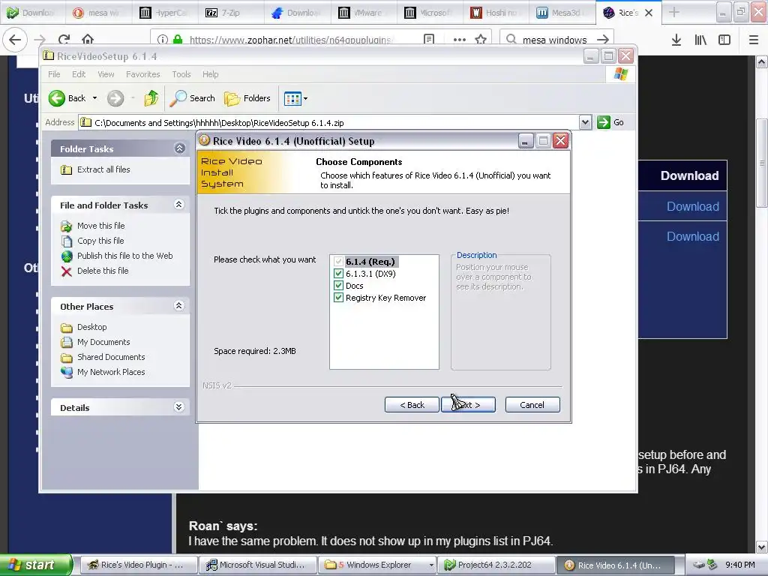Cancel the Rice Video setup
The width and height of the screenshot is (768, 576).
coord(532,405)
